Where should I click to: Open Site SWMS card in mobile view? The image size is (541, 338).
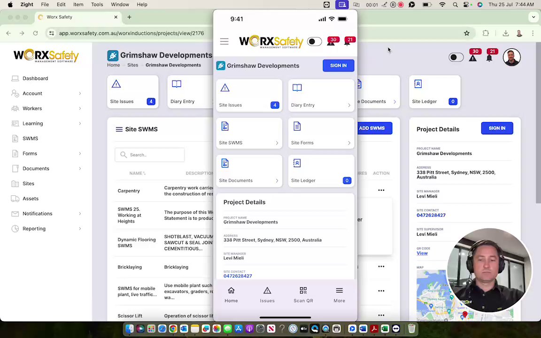click(x=249, y=133)
